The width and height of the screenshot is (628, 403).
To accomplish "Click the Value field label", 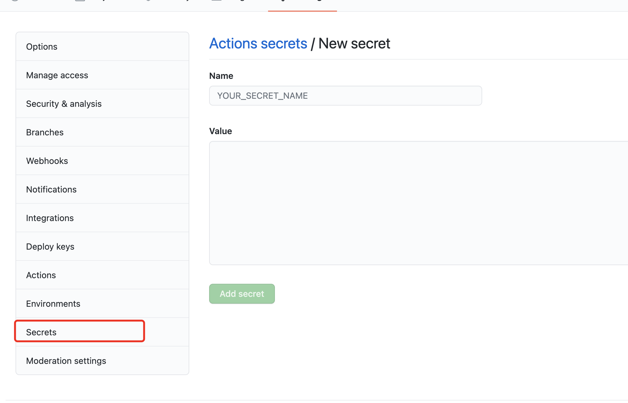I will 221,131.
